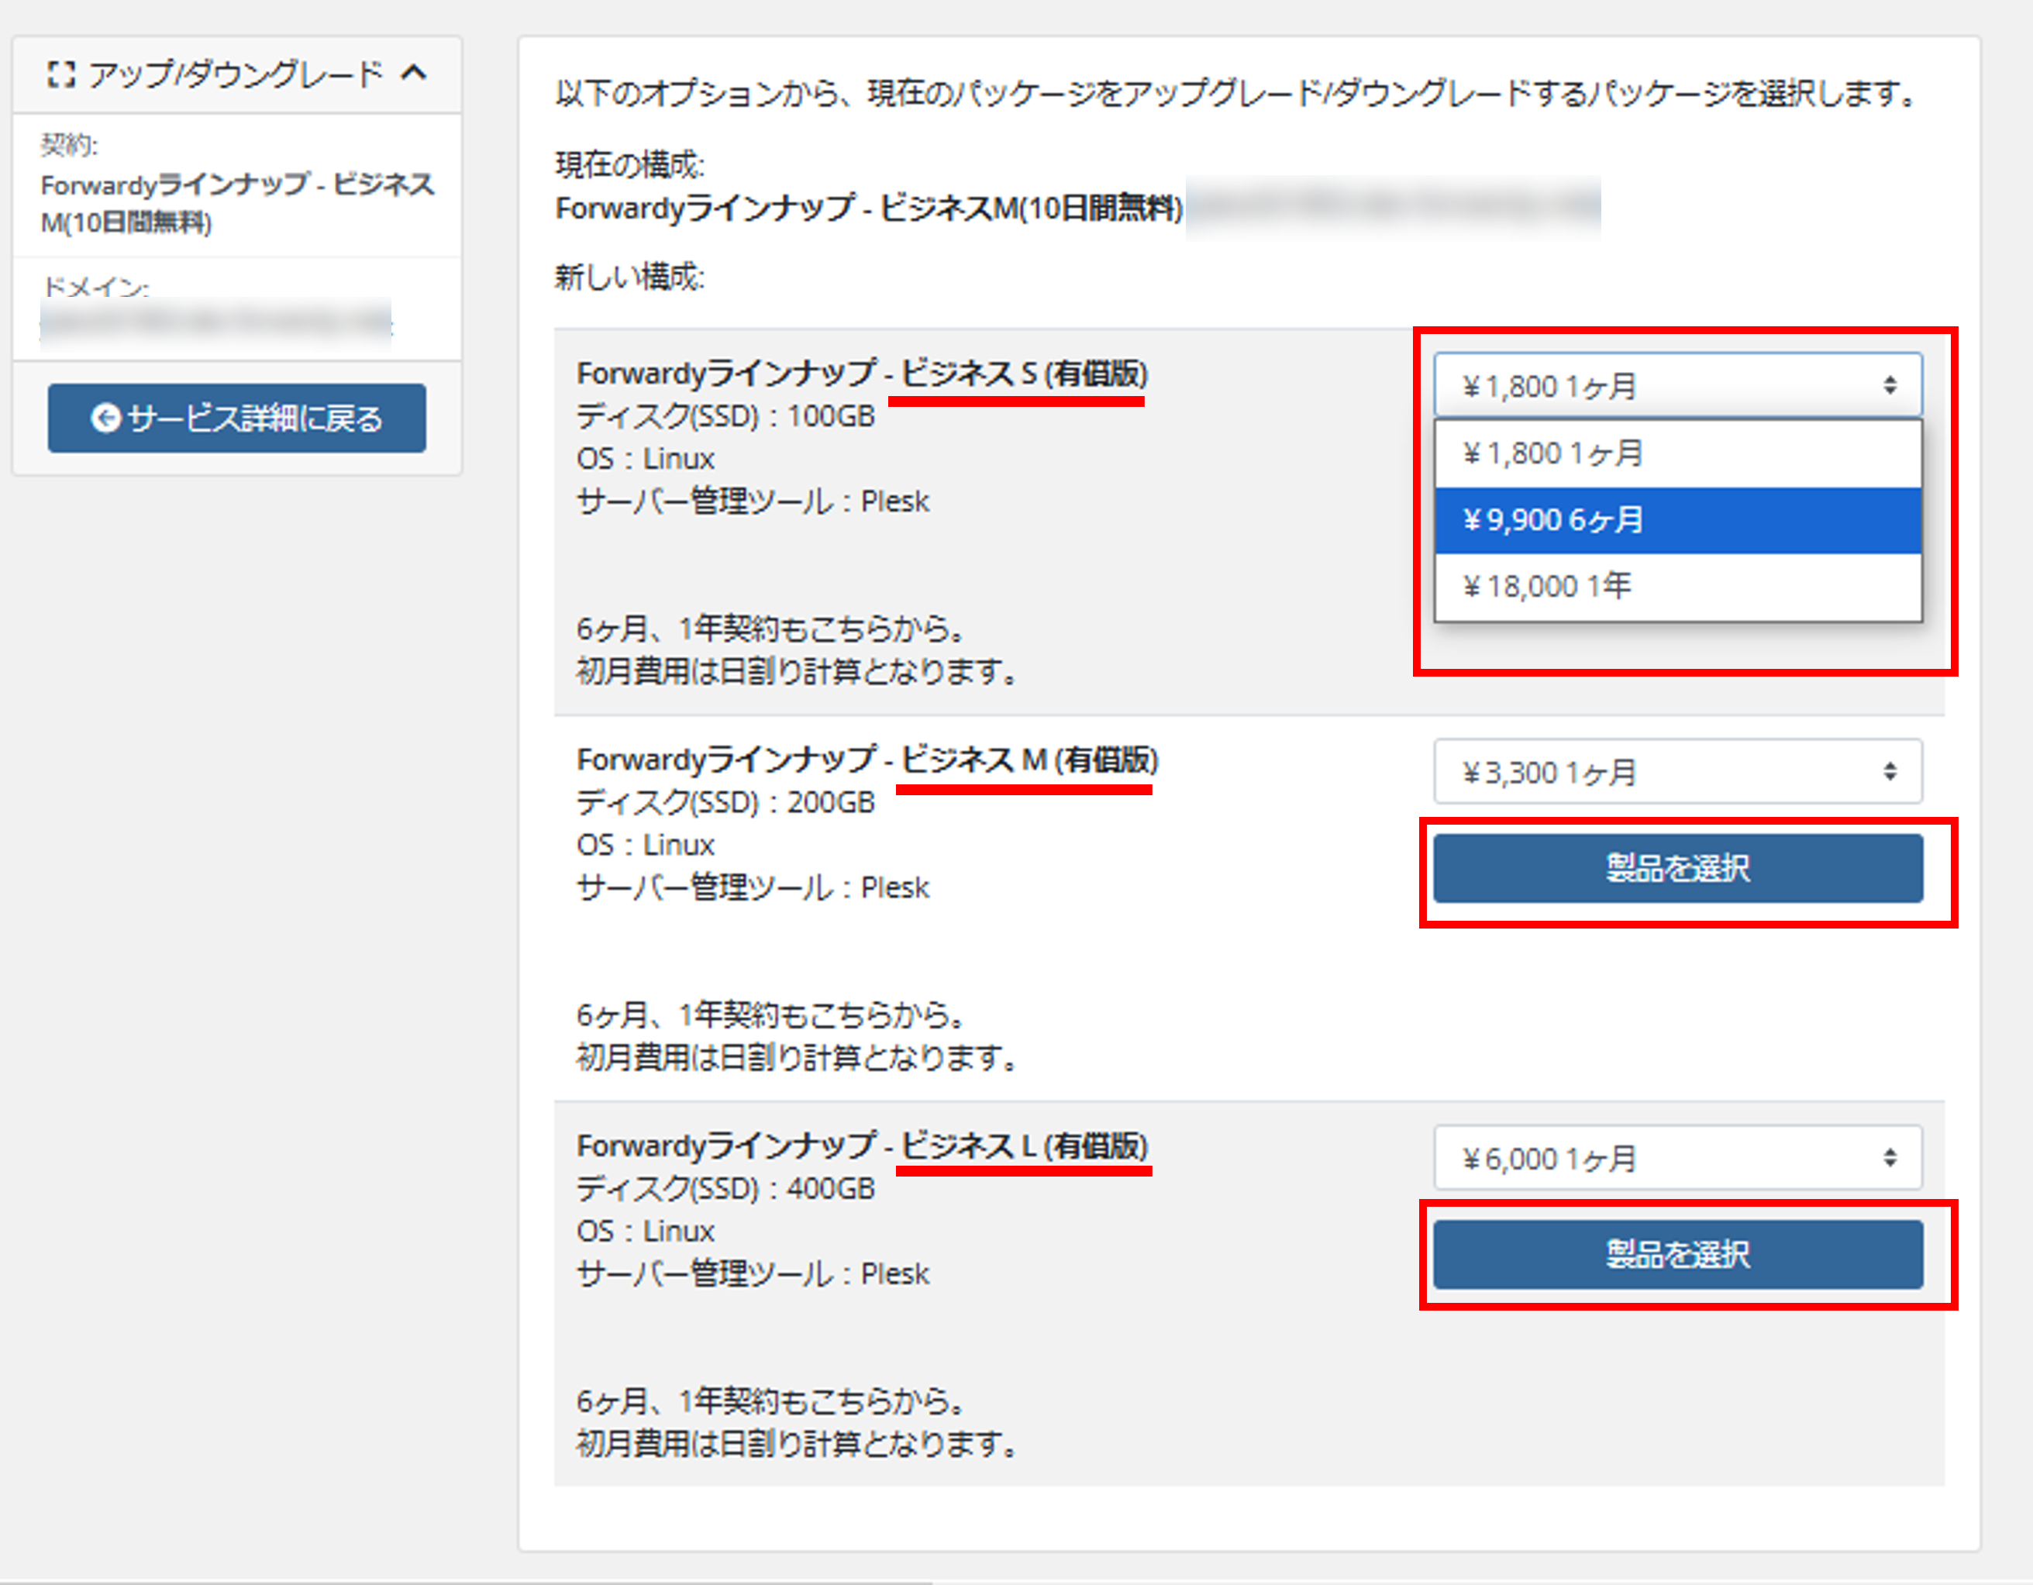Click the ディスク(SSD)：200GB text

(x=725, y=802)
